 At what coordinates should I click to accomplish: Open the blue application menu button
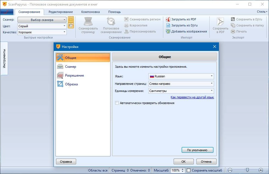(x=7, y=12)
